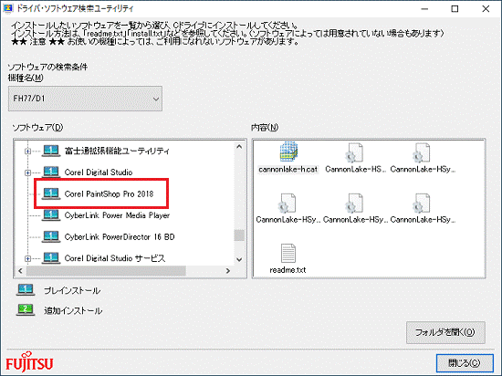Click software list scroll left arrow
Image resolution: width=502 pixels, height=376 pixels.
tap(20, 271)
